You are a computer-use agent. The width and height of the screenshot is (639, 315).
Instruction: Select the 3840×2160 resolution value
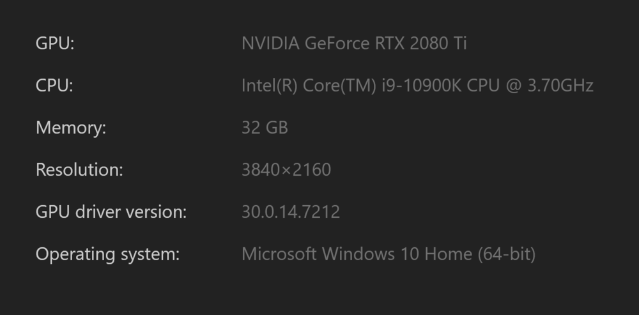coord(286,170)
